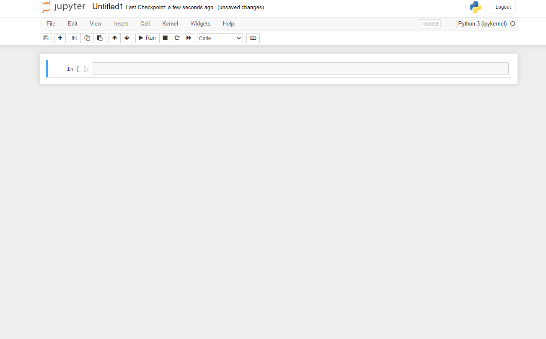Run the current cell
This screenshot has width=546, height=339.
click(x=147, y=38)
